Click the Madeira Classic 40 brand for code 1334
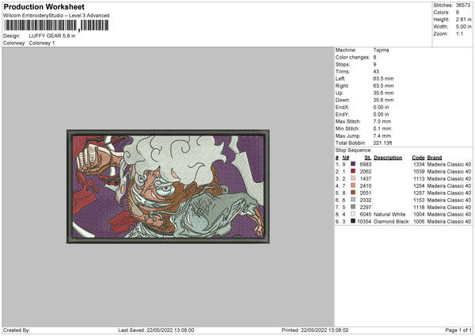 [x=449, y=164]
